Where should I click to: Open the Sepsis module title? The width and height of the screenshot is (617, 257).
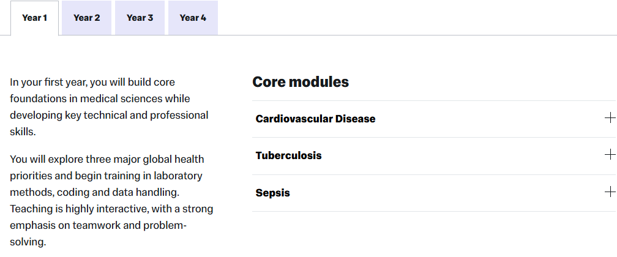coord(272,193)
